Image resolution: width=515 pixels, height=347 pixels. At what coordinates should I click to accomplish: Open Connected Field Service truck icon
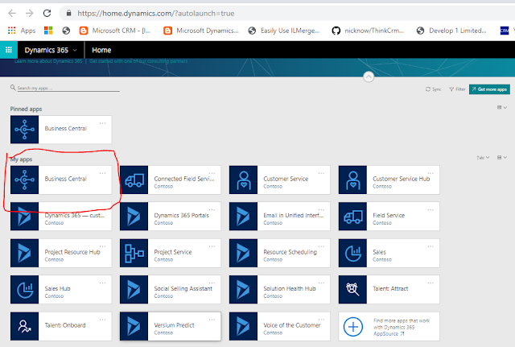tap(134, 180)
